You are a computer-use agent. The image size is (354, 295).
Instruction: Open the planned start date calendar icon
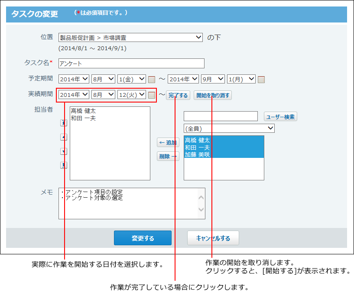click(x=152, y=79)
